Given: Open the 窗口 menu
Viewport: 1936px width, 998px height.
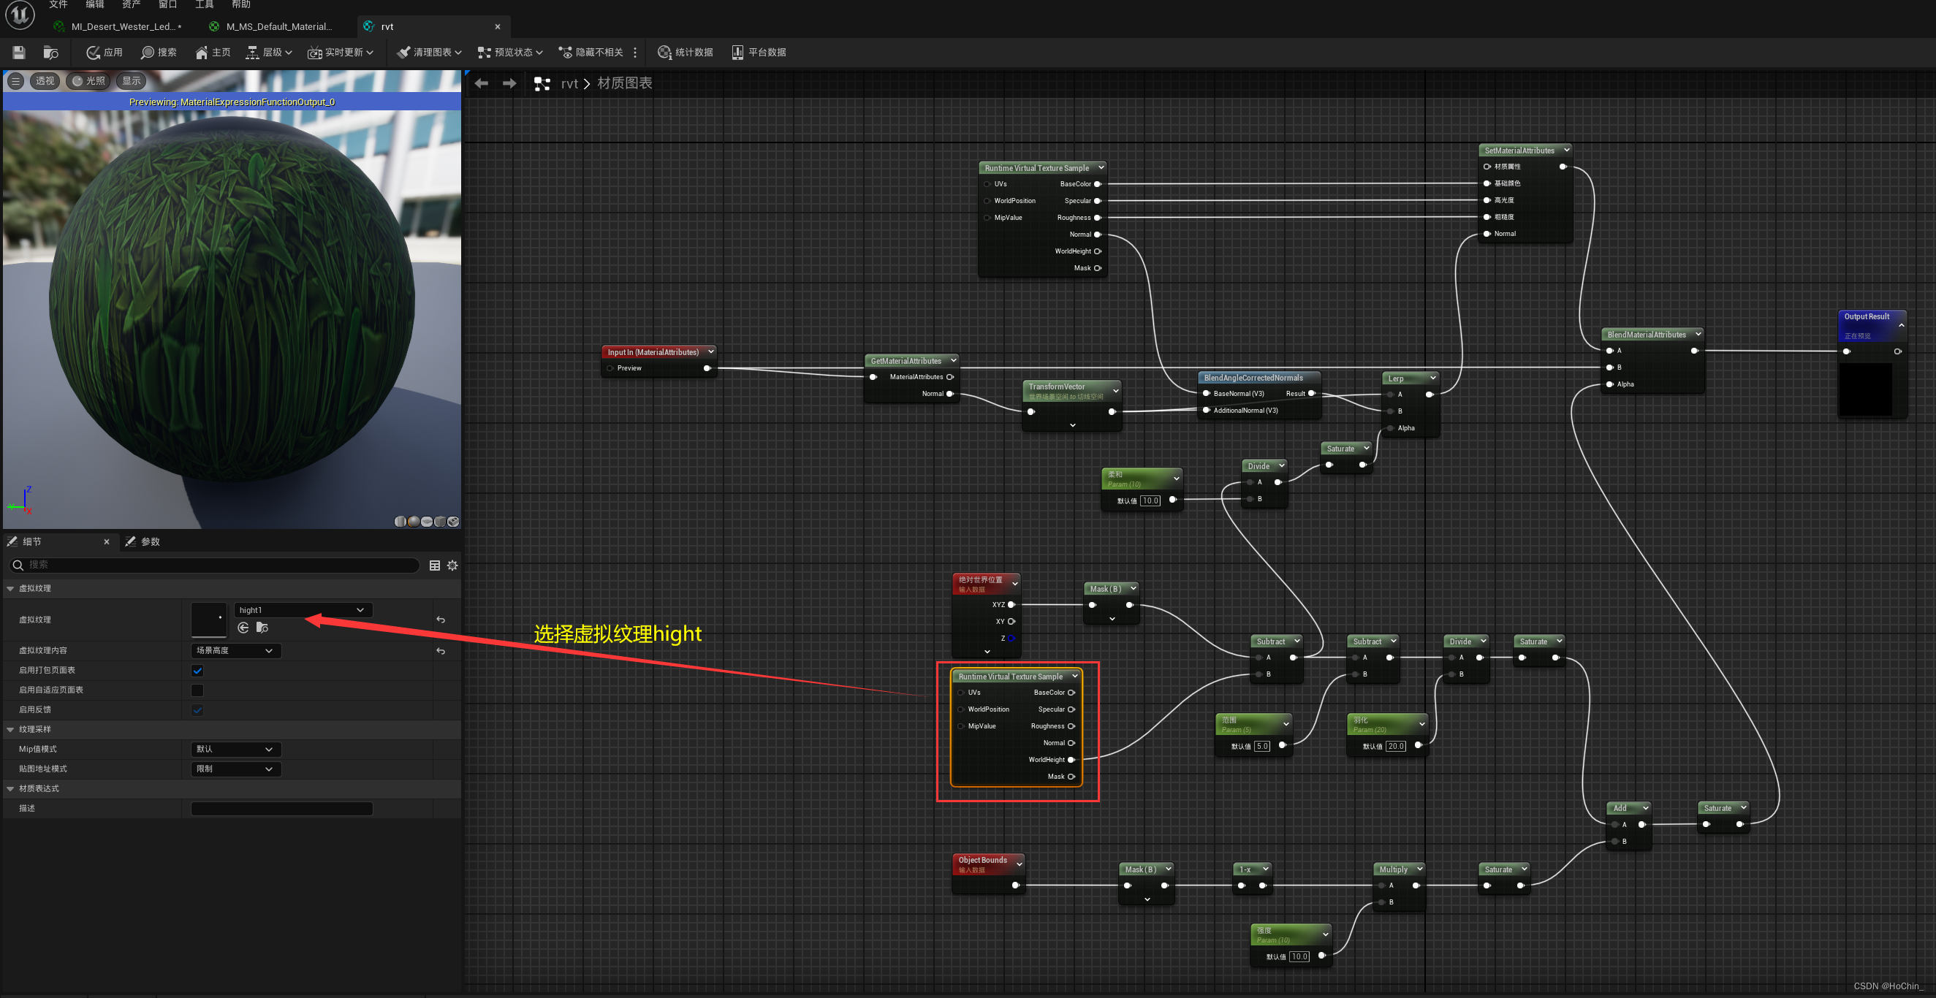Looking at the screenshot, I should coord(167,4).
